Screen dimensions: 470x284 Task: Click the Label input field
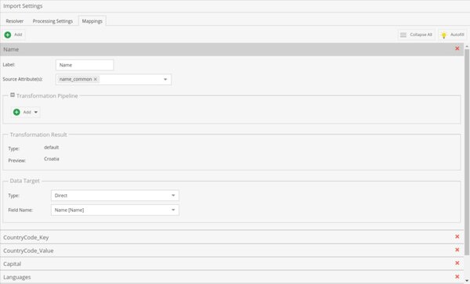coord(85,65)
